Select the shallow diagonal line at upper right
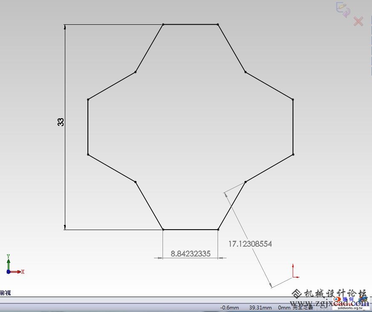The height and width of the screenshot is (312, 372). tap(269, 86)
